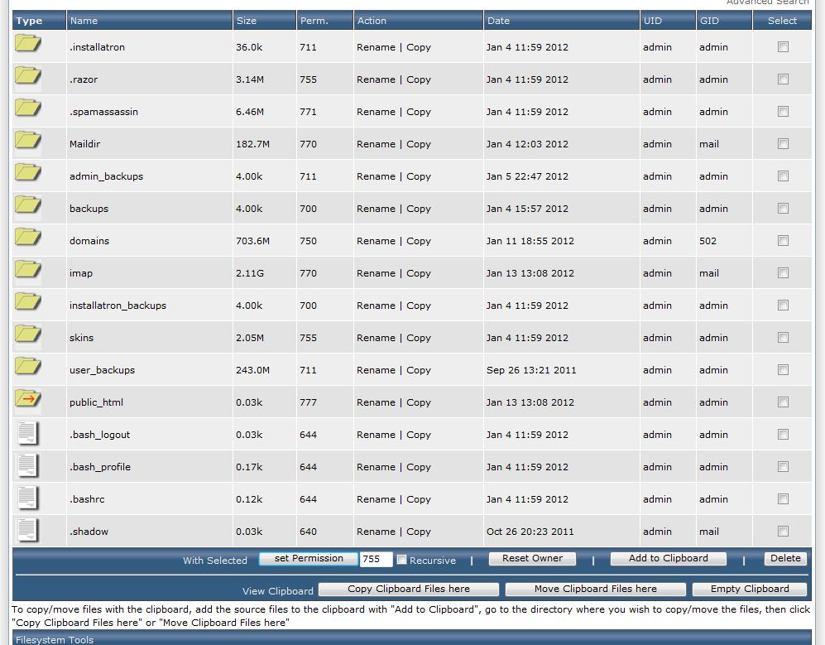Image resolution: width=825 pixels, height=645 pixels.
Task: Sort the listing by Date column header
Action: pos(498,21)
